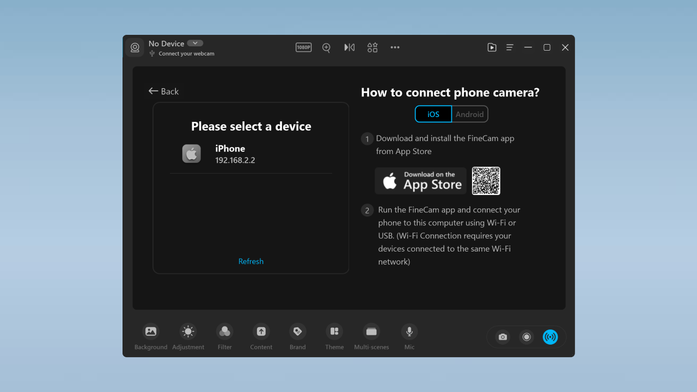Screen dimensions: 697x392
Task: Open the three-dots more options menu
Action: pyautogui.click(x=395, y=47)
